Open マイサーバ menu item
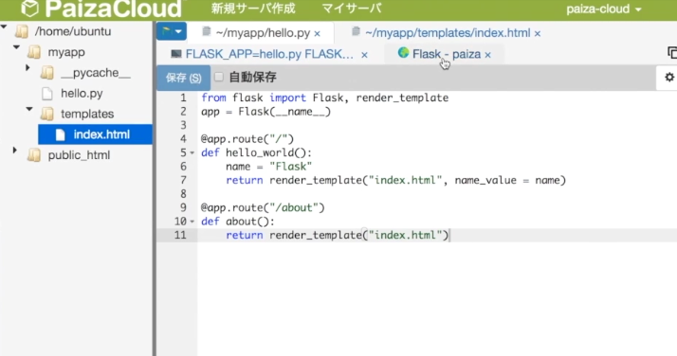 tap(352, 9)
